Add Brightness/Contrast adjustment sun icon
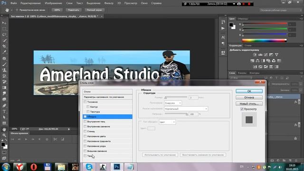 (x=255, y=55)
